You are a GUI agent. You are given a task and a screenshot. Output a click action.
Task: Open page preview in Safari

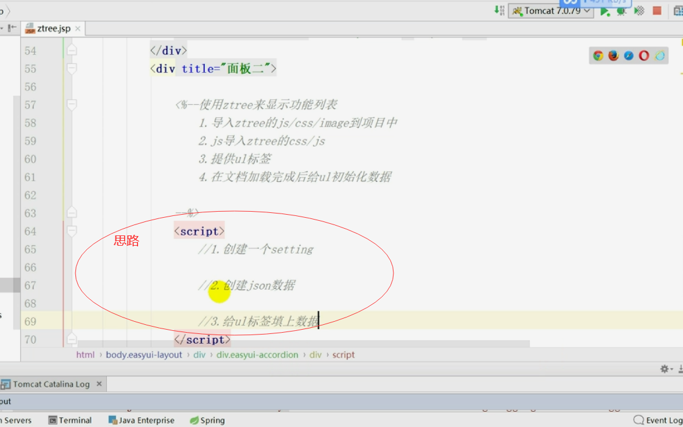click(628, 55)
